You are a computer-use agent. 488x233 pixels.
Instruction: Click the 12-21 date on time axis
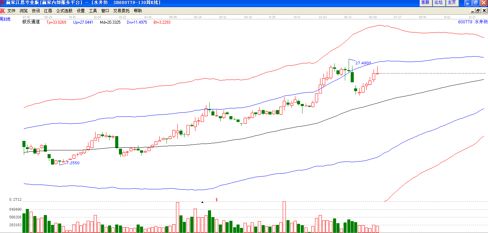472,17
